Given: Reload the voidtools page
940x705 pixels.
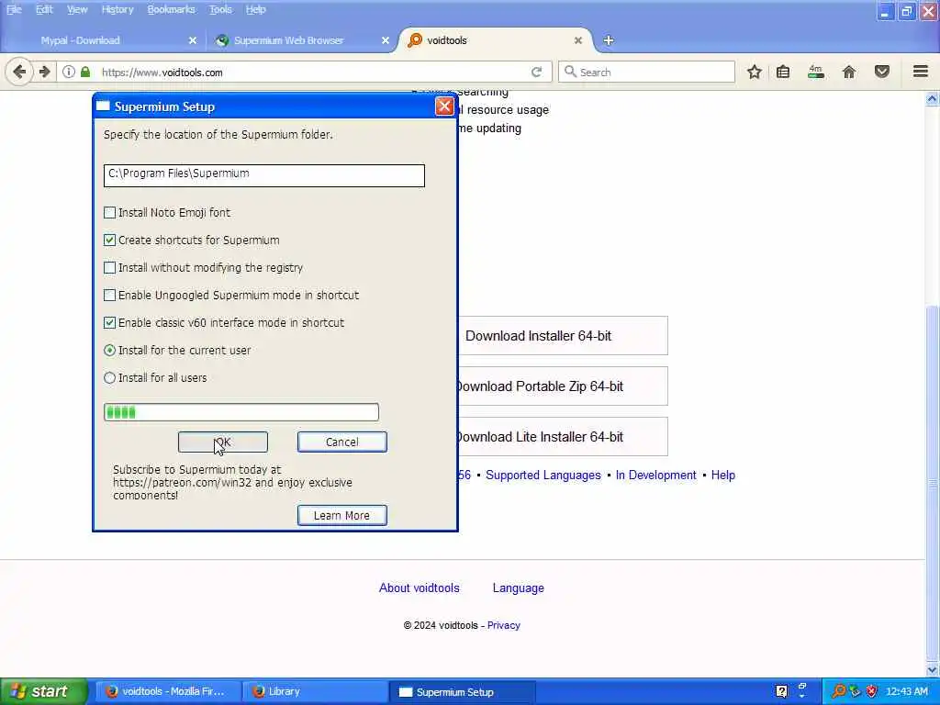Looking at the screenshot, I should (536, 72).
